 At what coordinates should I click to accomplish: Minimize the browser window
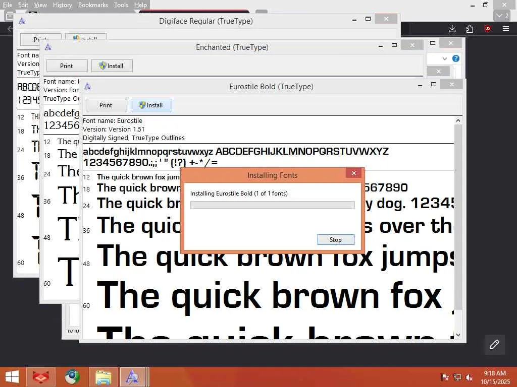[x=473, y=5]
